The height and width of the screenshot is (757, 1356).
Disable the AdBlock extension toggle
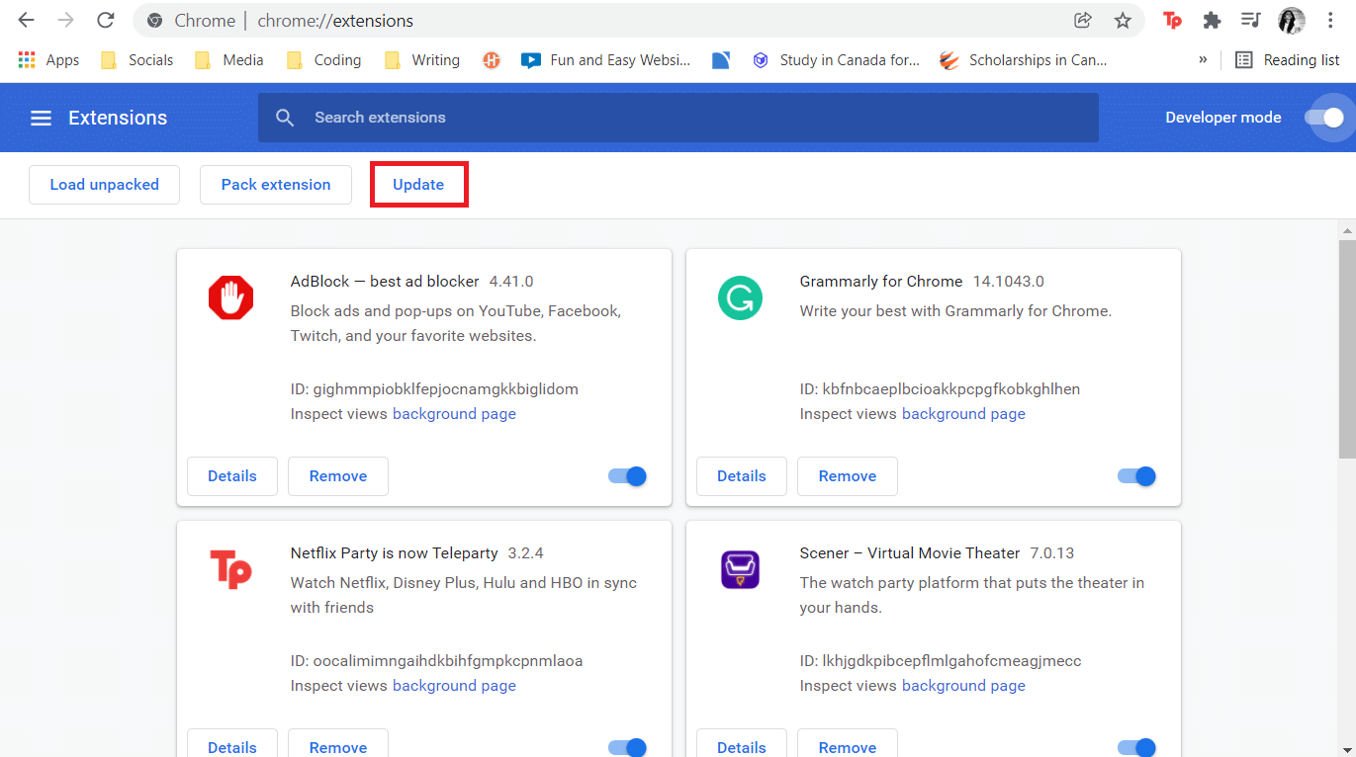coord(627,476)
